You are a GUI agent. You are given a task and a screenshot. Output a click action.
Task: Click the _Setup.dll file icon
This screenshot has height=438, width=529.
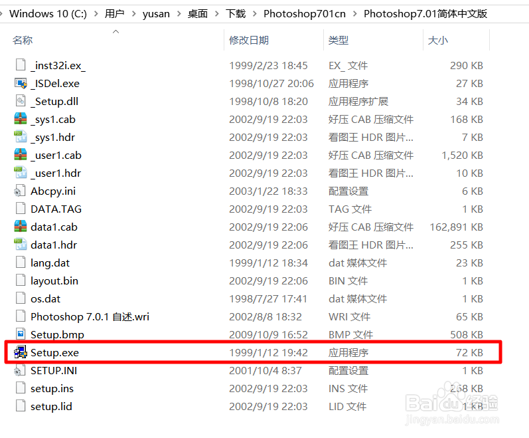click(21, 100)
